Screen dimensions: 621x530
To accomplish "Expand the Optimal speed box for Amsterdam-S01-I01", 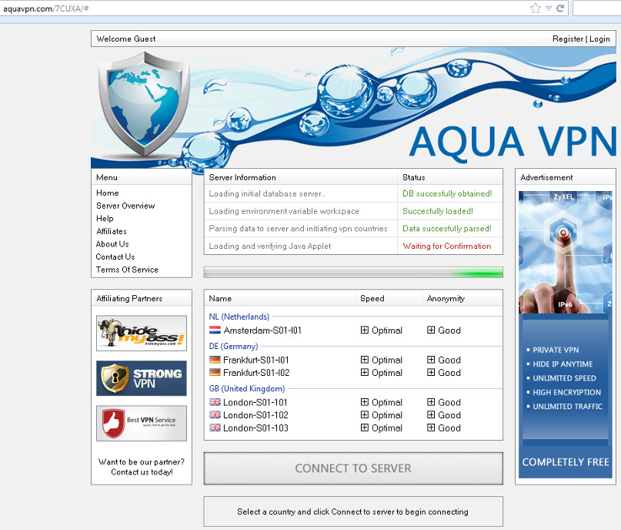I will coord(365,330).
